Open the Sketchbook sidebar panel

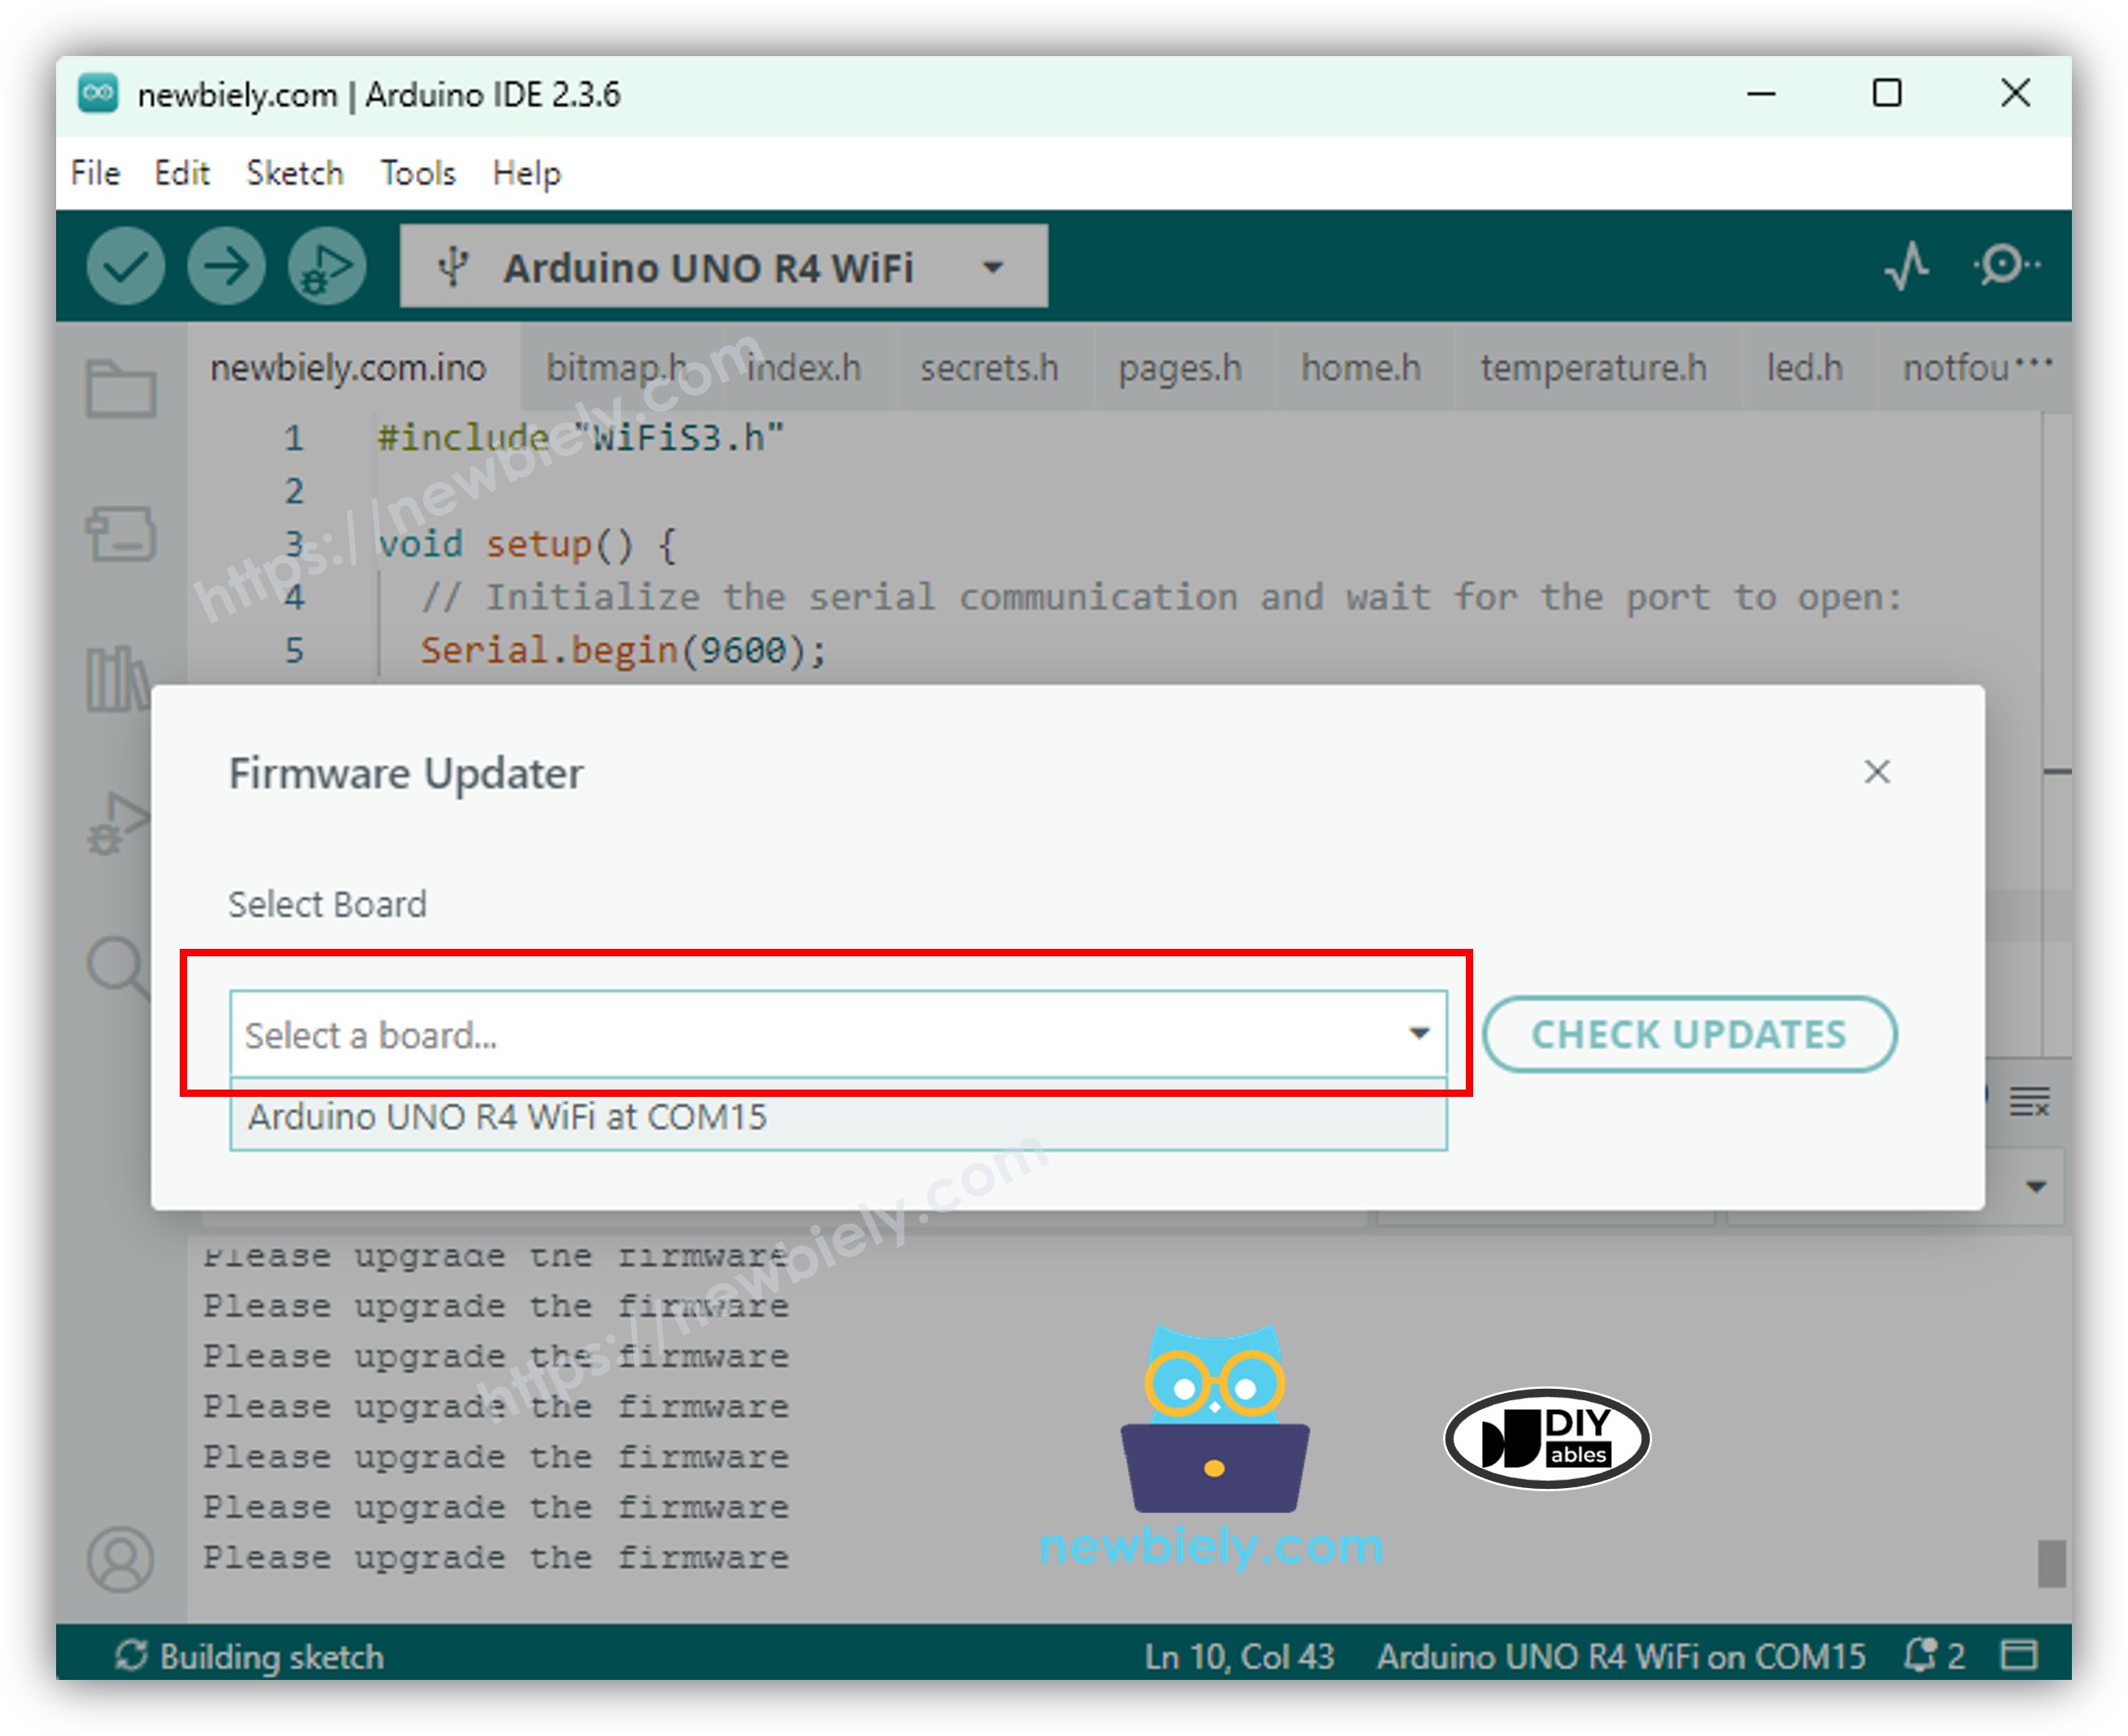[x=120, y=389]
